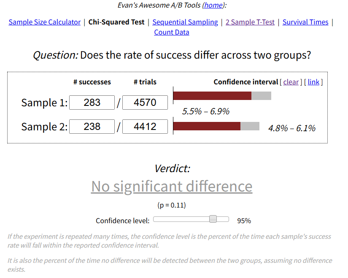
Task: Click the p = 0.11 value text
Action: pyautogui.click(x=171, y=205)
